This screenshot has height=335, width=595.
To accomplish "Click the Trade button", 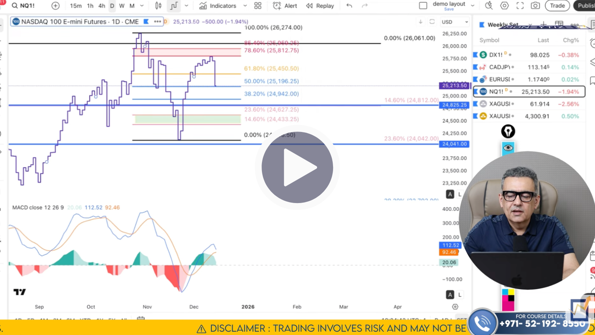I will coord(557,6).
